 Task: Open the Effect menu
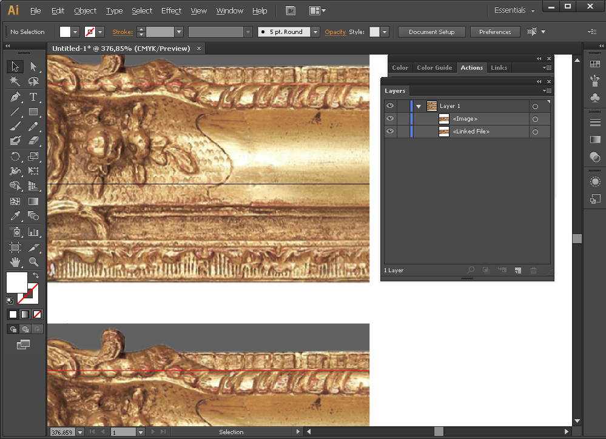(x=171, y=10)
